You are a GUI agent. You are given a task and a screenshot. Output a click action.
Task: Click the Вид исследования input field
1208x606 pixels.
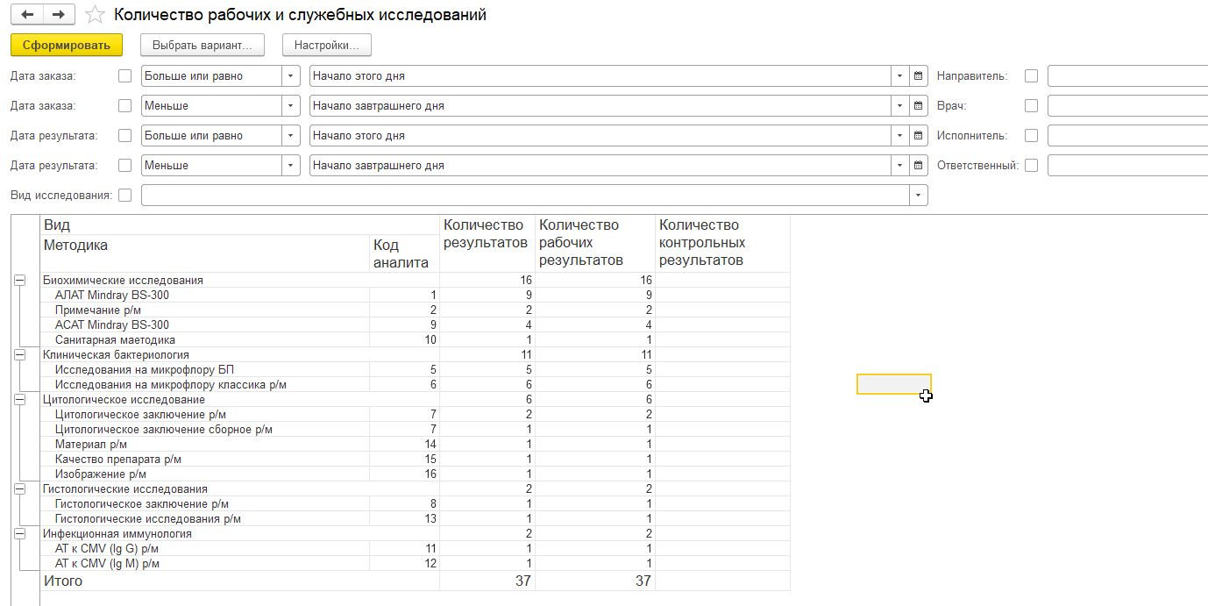click(x=525, y=196)
